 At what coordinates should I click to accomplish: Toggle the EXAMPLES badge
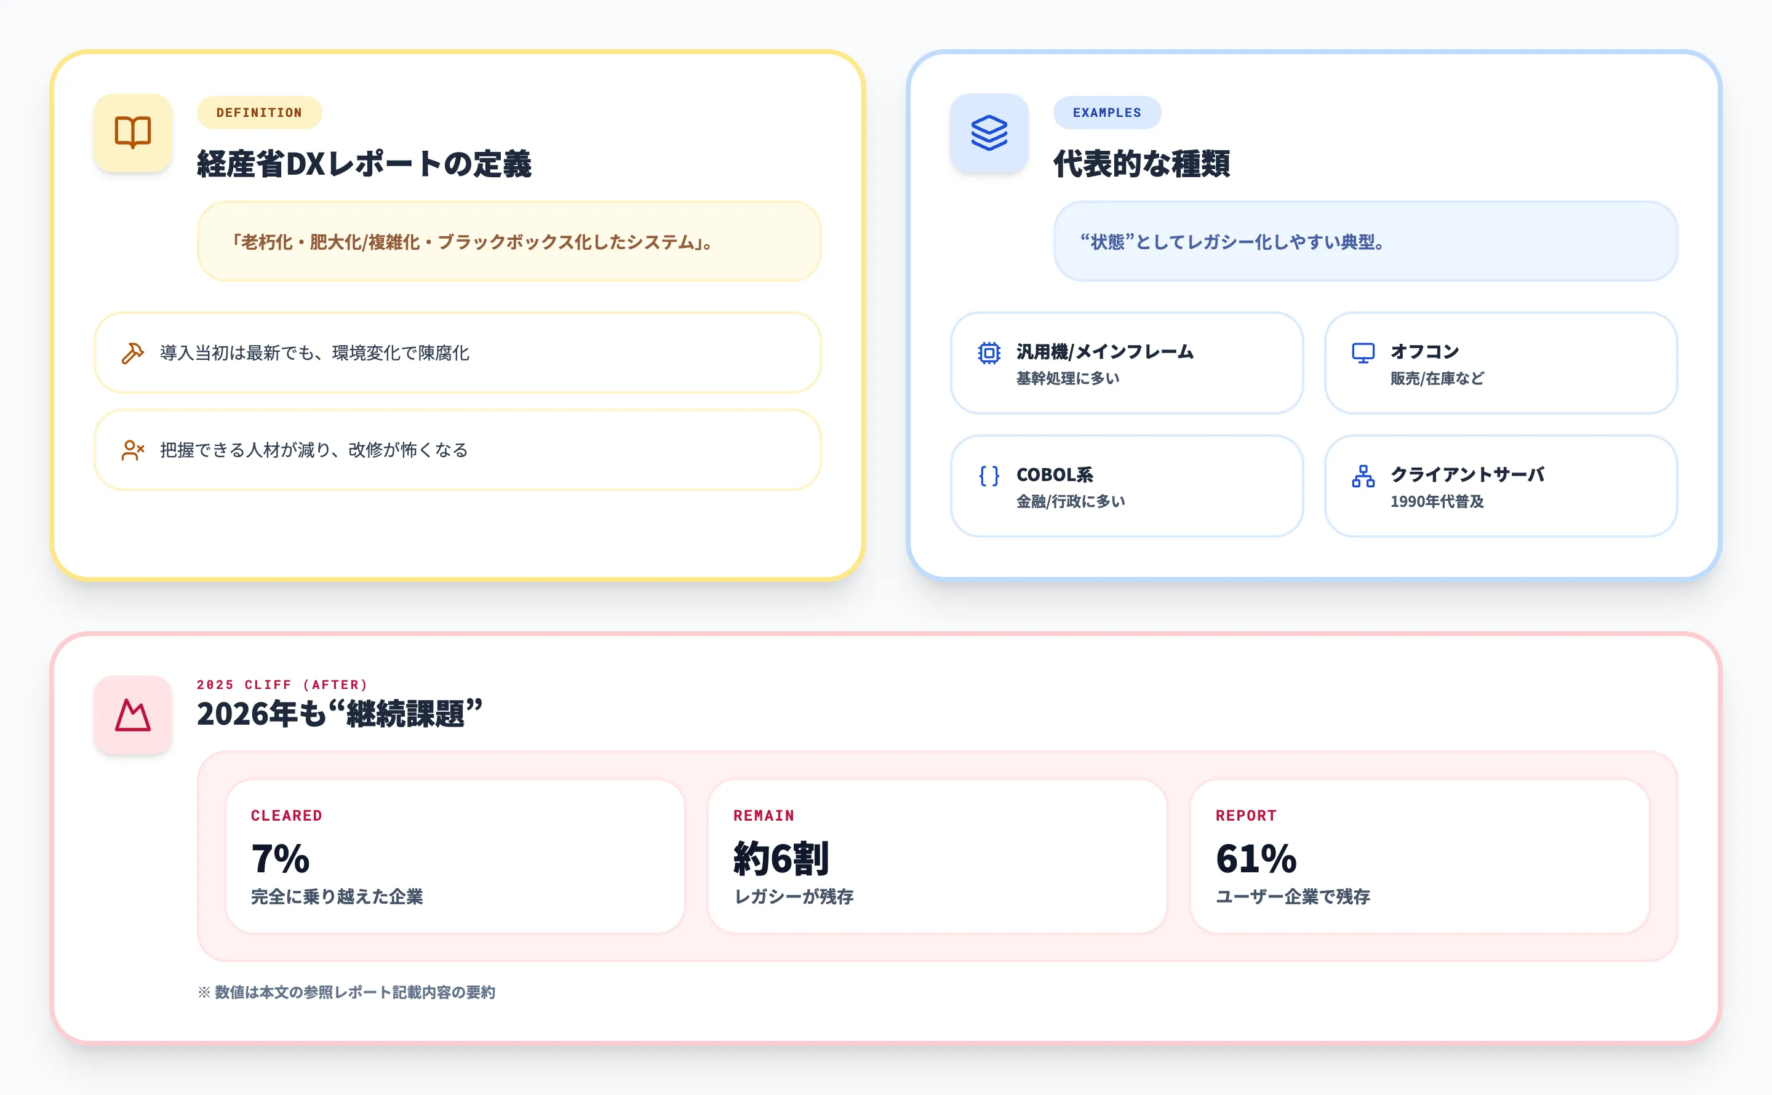coord(1107,112)
